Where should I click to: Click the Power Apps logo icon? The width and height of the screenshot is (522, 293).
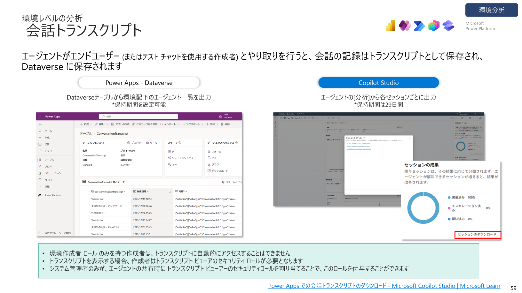pyautogui.click(x=405, y=26)
